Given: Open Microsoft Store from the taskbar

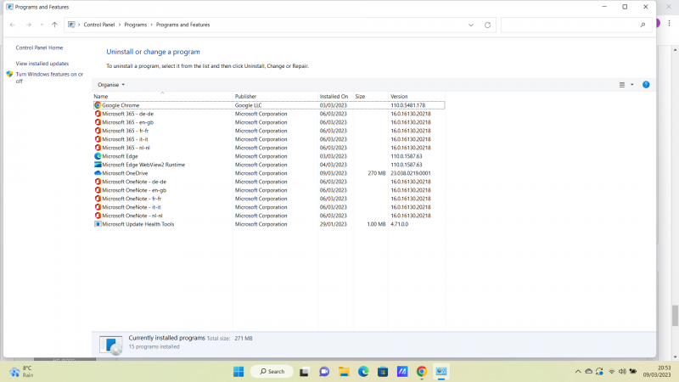Looking at the screenshot, I should pos(383,372).
